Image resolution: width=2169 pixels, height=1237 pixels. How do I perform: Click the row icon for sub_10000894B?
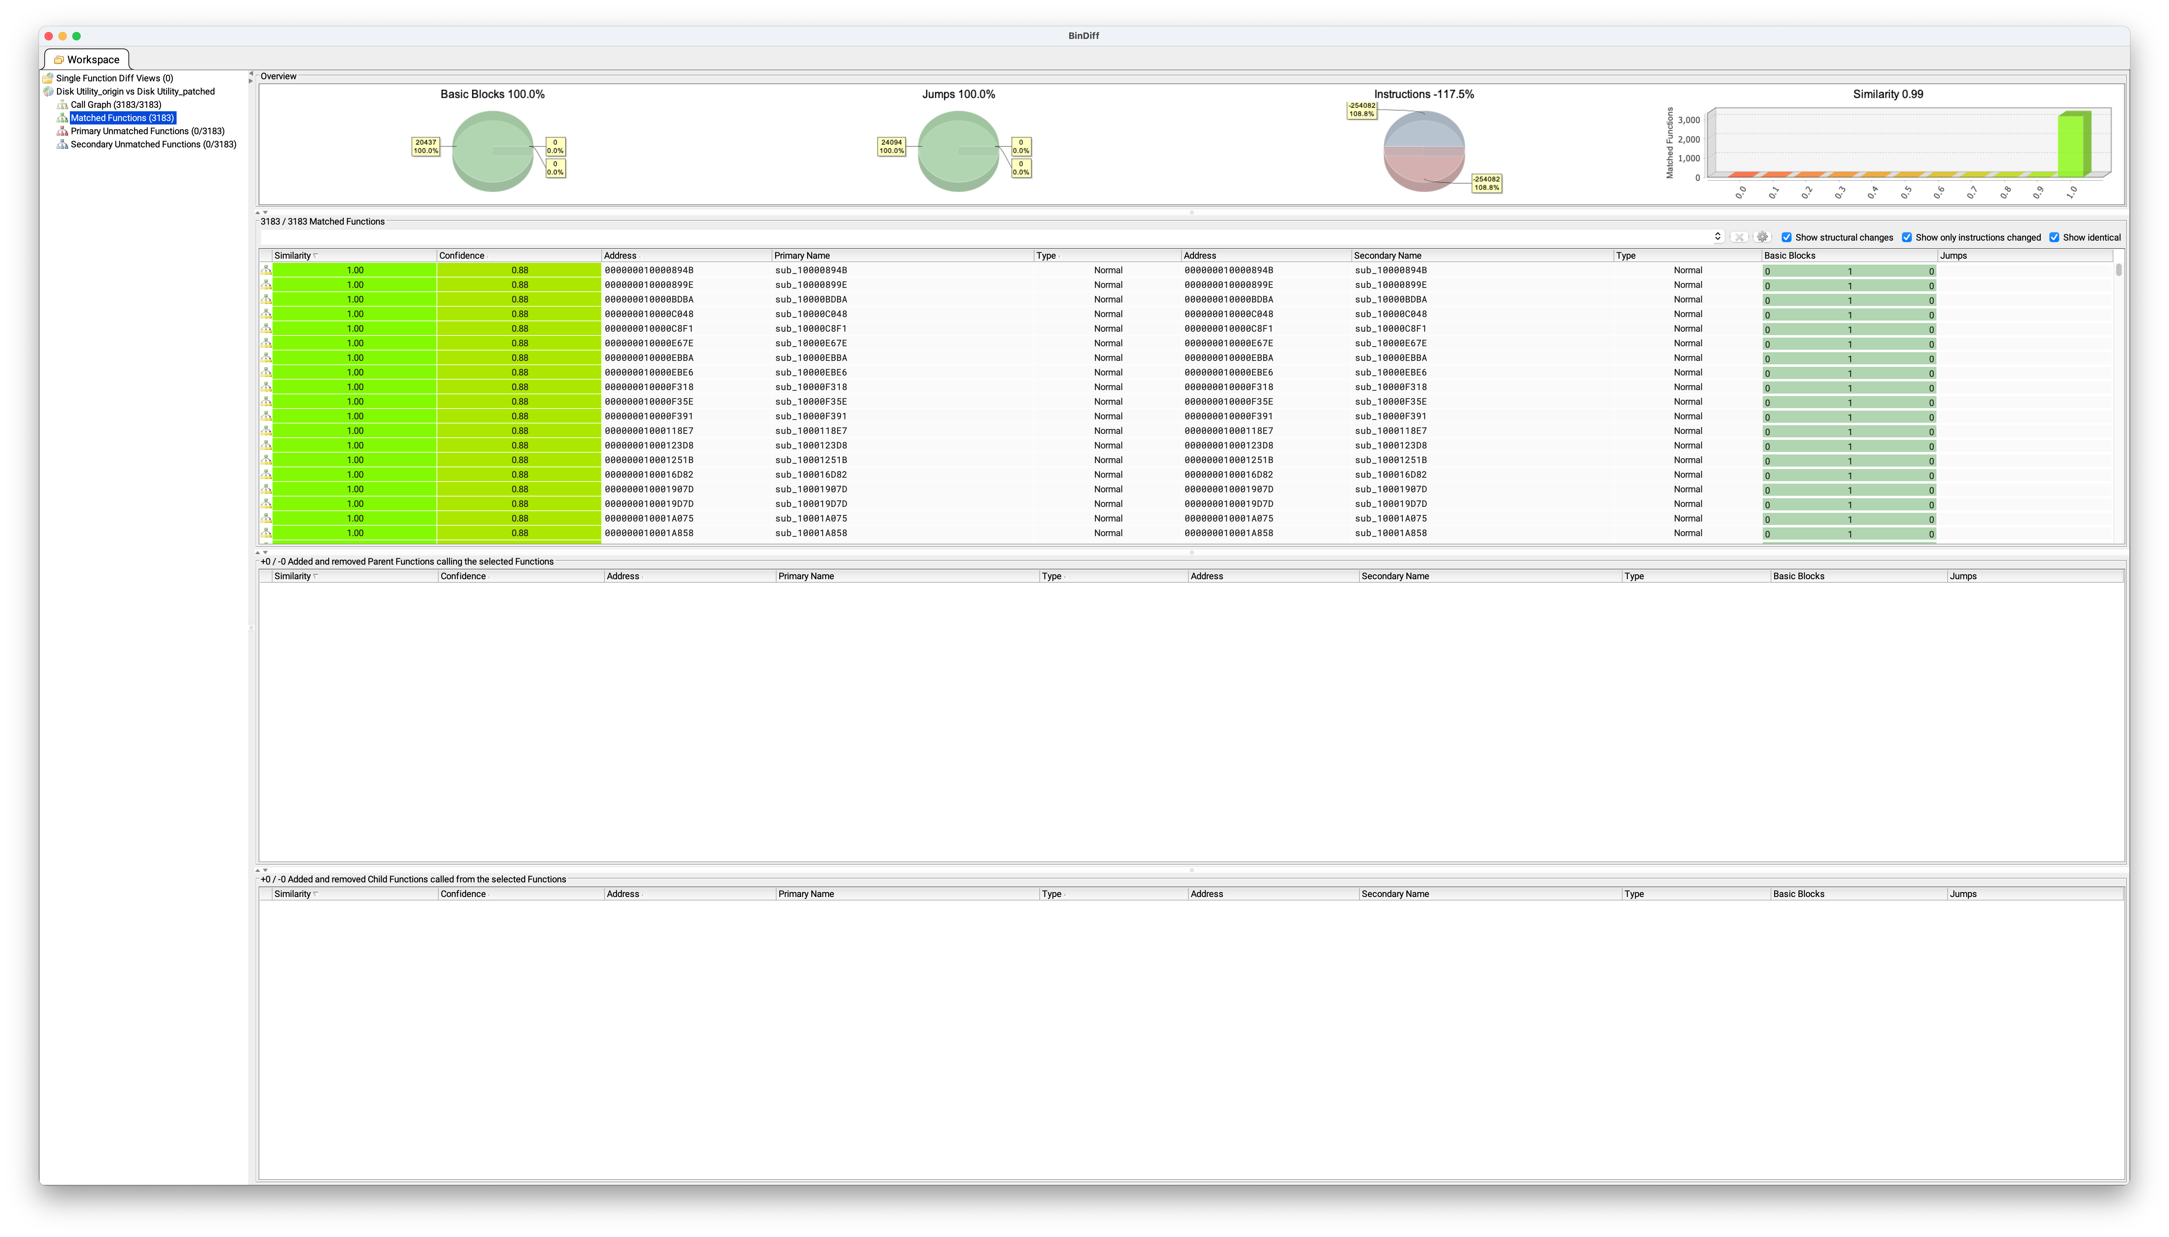coord(267,270)
